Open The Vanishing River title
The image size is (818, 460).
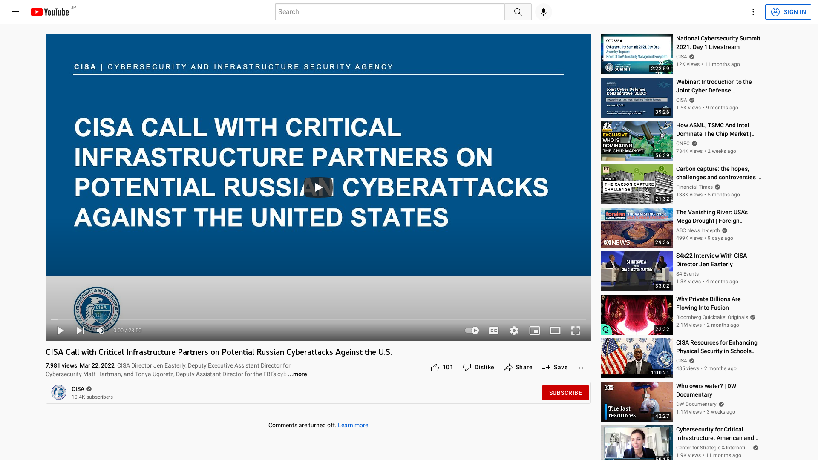(712, 217)
